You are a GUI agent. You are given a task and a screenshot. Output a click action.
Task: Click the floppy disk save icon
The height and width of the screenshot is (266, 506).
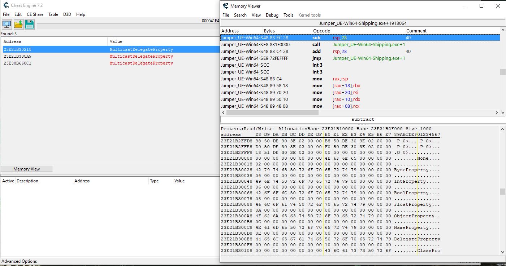pos(30,25)
